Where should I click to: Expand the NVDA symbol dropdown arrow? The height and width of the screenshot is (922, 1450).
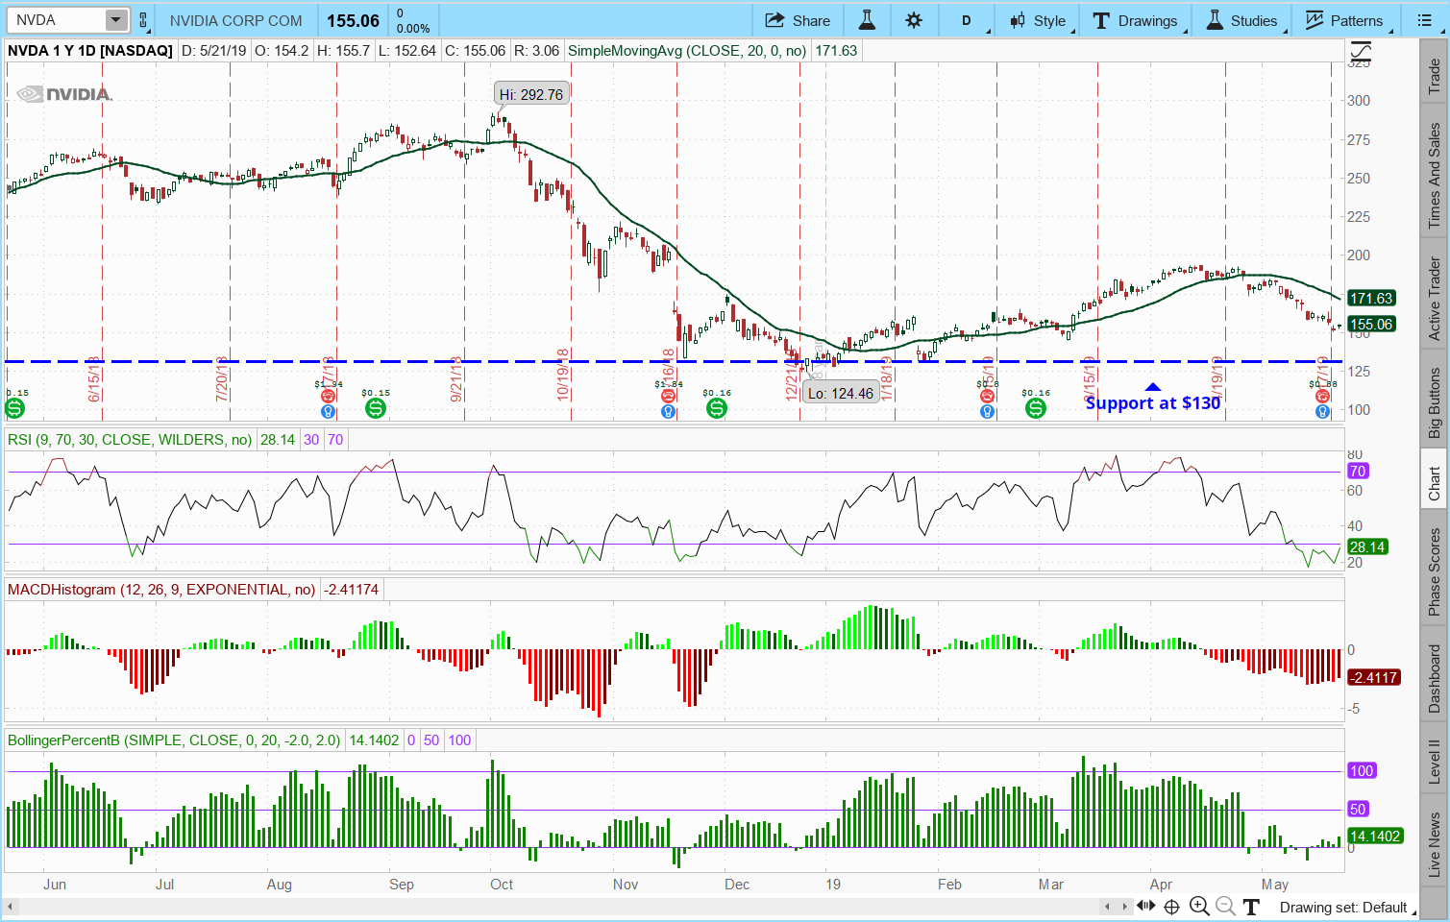(x=115, y=20)
